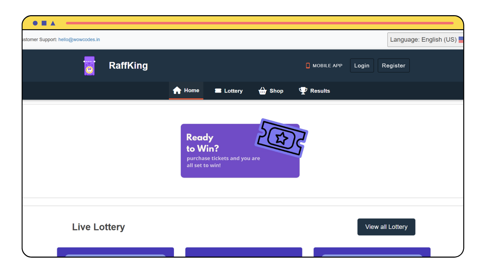Click the blue square window icon
Screen dimensions: 486x273
[44, 23]
